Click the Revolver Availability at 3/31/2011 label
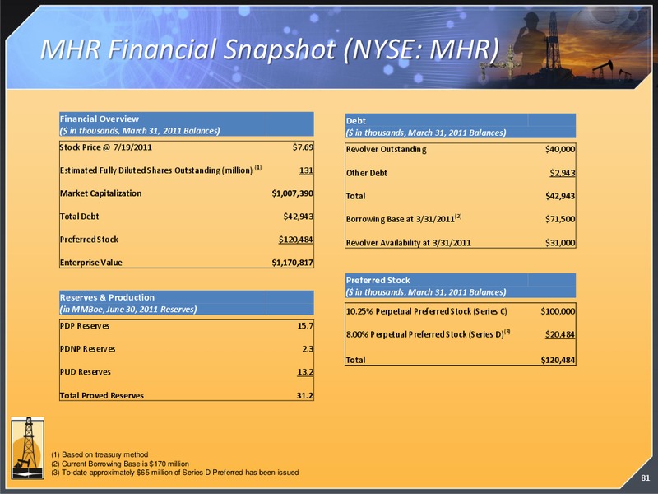Screen dimensions: 658x494 pyautogui.click(x=408, y=242)
